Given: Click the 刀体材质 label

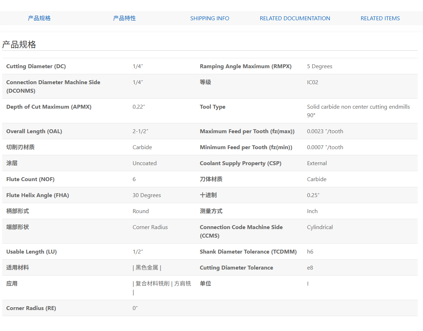Looking at the screenshot, I should (x=211, y=179).
